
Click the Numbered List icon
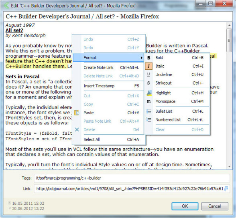(149, 119)
